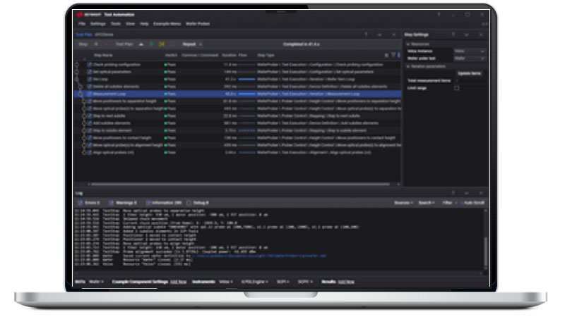Click the open test plan arrow icon
This screenshot has height=317, width=565.
tap(141, 44)
